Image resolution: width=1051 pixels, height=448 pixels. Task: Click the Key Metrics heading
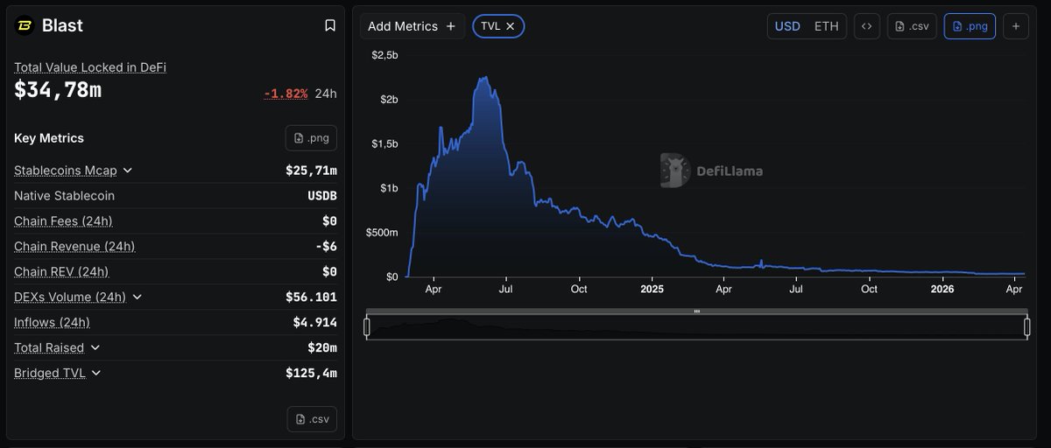(x=49, y=138)
